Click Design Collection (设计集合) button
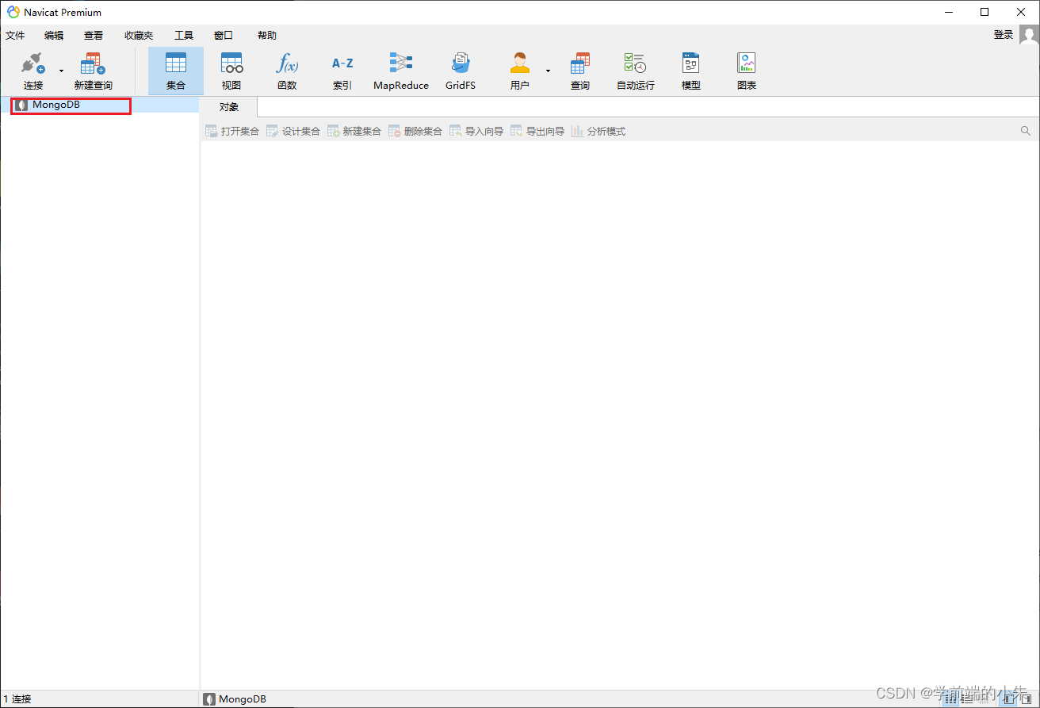The image size is (1040, 708). point(293,132)
